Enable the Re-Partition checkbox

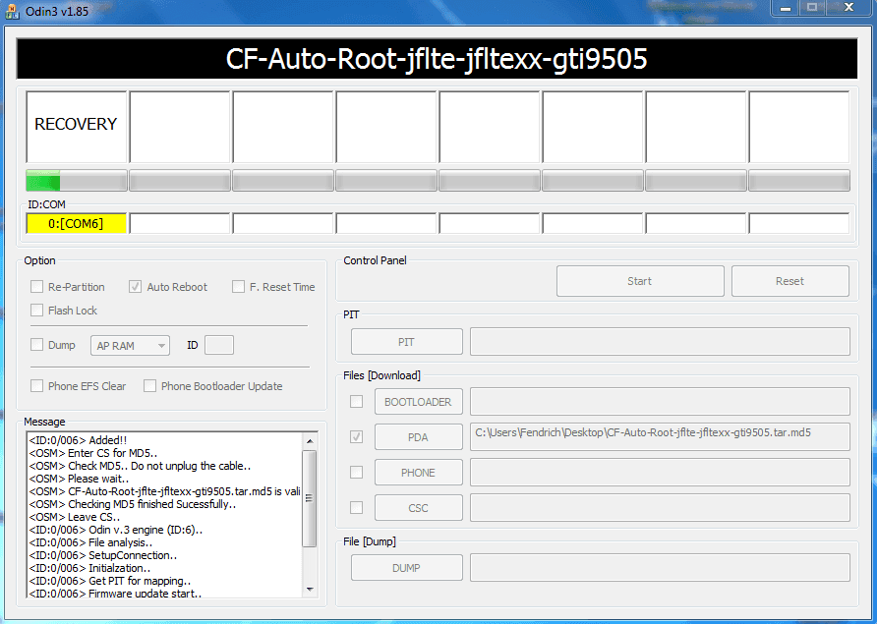(x=37, y=287)
